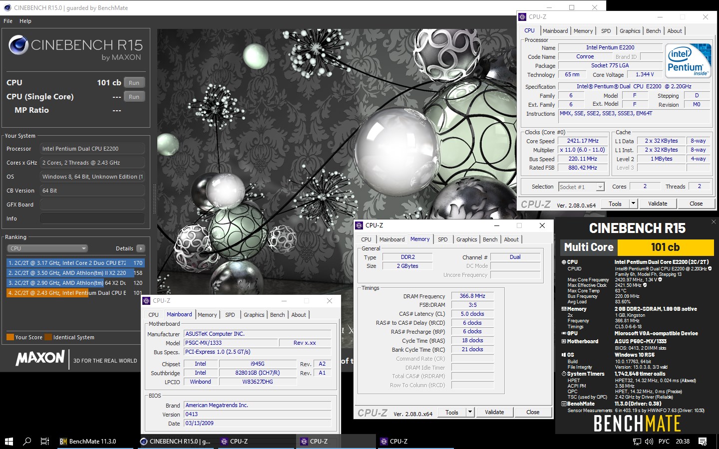Click the empty GFX Board field
Viewport: 719px width, 449px height.
click(x=92, y=205)
